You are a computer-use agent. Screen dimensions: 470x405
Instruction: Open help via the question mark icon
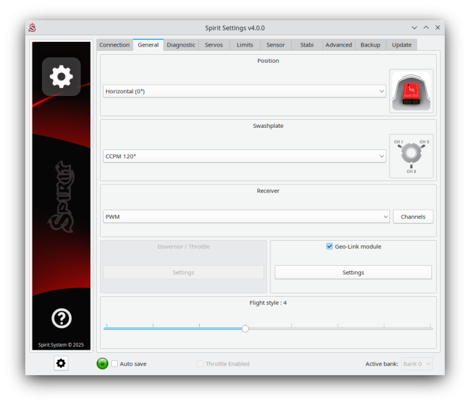[x=61, y=318]
